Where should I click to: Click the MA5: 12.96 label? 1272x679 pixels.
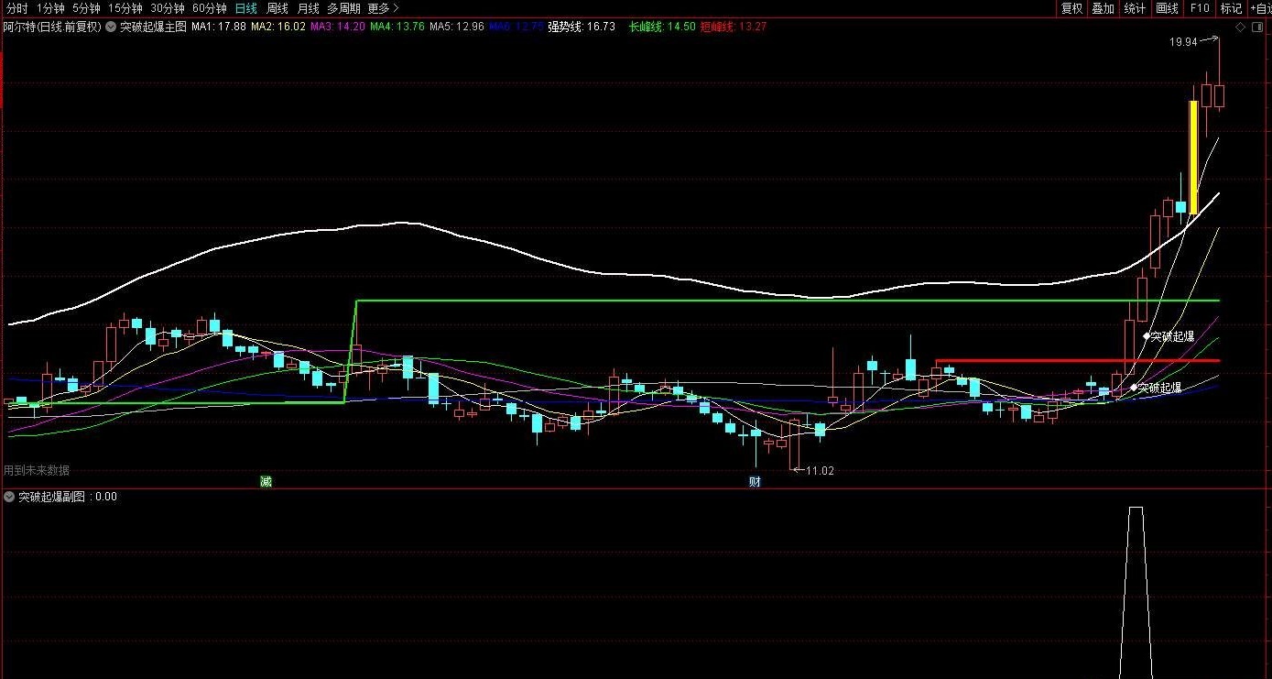pyautogui.click(x=457, y=27)
